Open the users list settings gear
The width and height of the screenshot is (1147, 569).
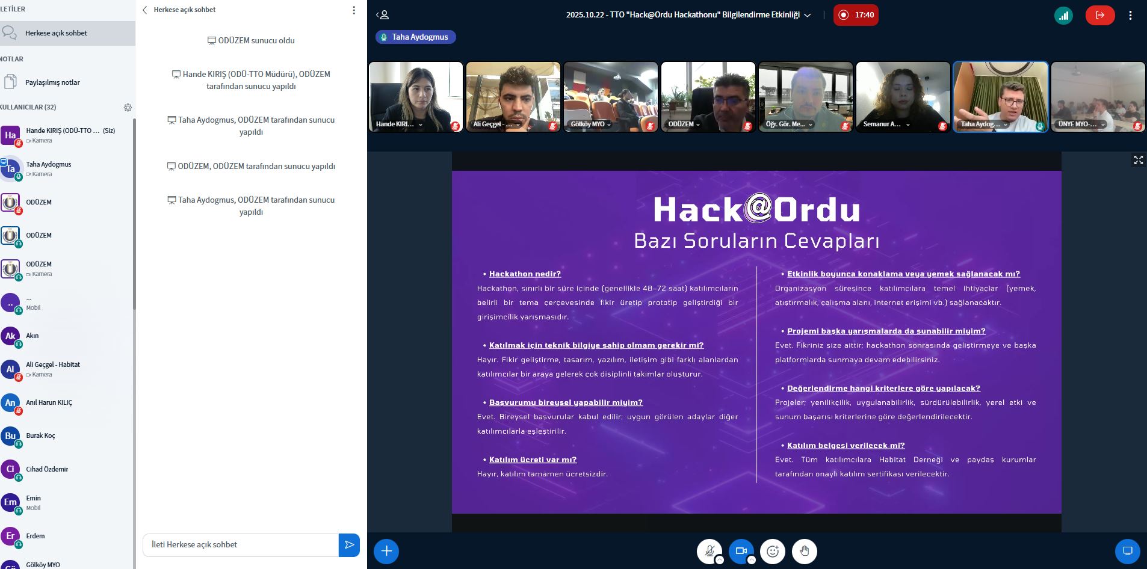pos(128,107)
